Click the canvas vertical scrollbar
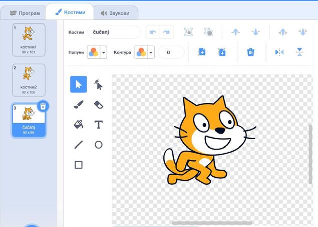Screen dimensions: 318x227 tap(310, 155)
